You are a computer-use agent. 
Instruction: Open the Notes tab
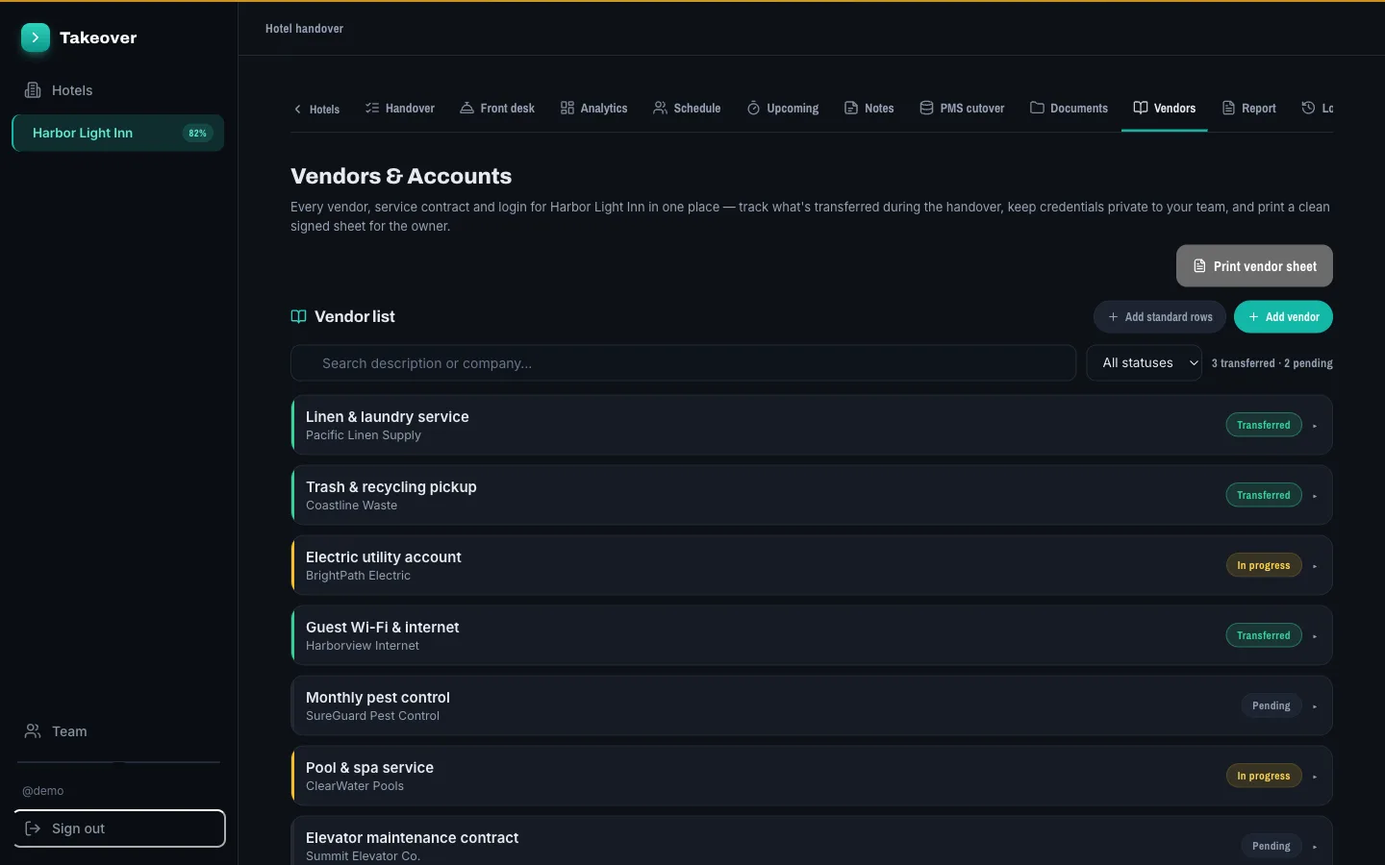click(869, 109)
